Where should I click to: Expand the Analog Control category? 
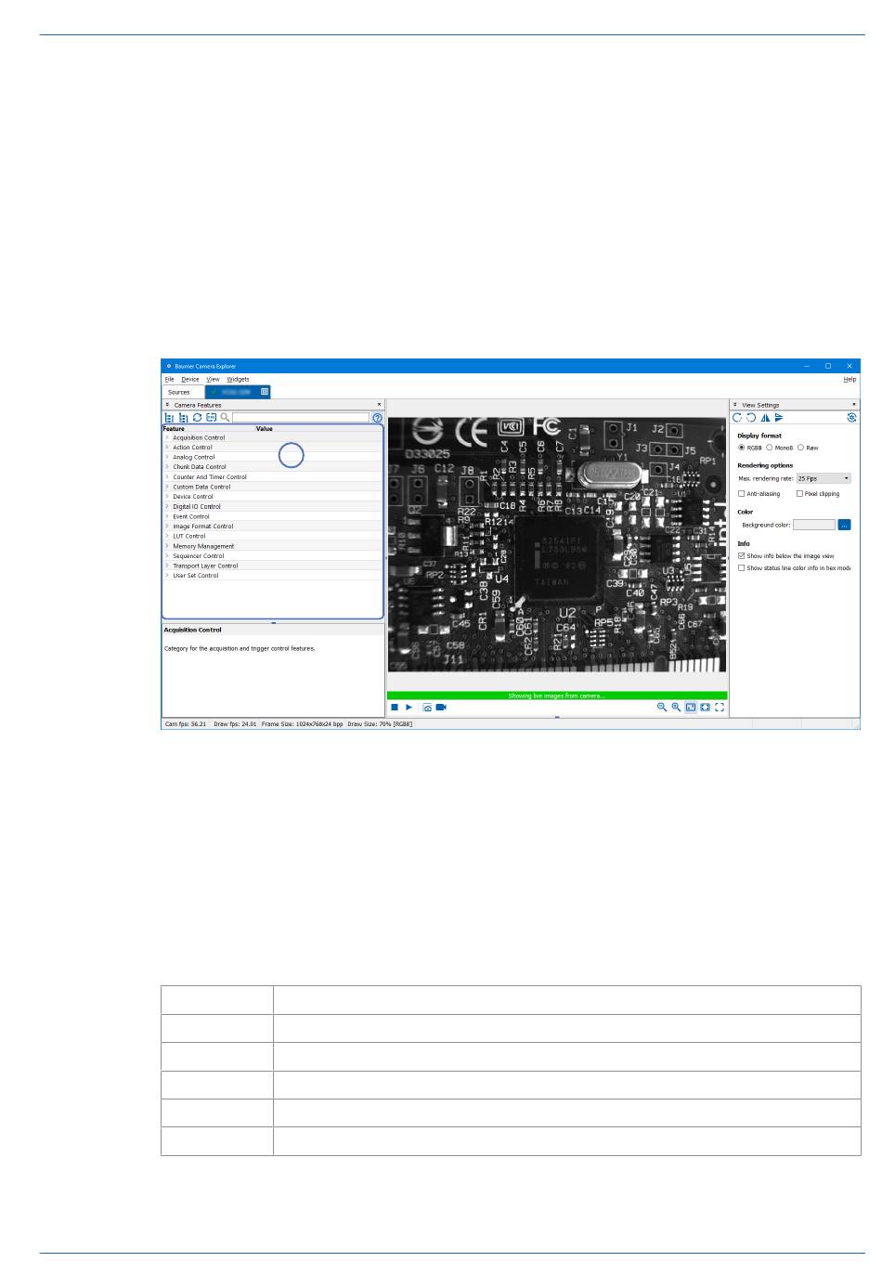[167, 457]
